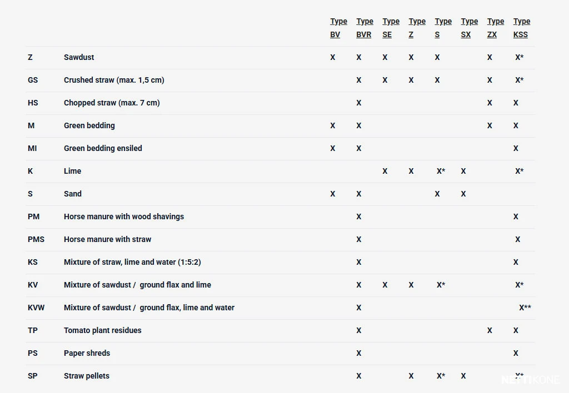This screenshot has width=569, height=393.
Task: Open the Type BV link
Action: [x=338, y=28]
